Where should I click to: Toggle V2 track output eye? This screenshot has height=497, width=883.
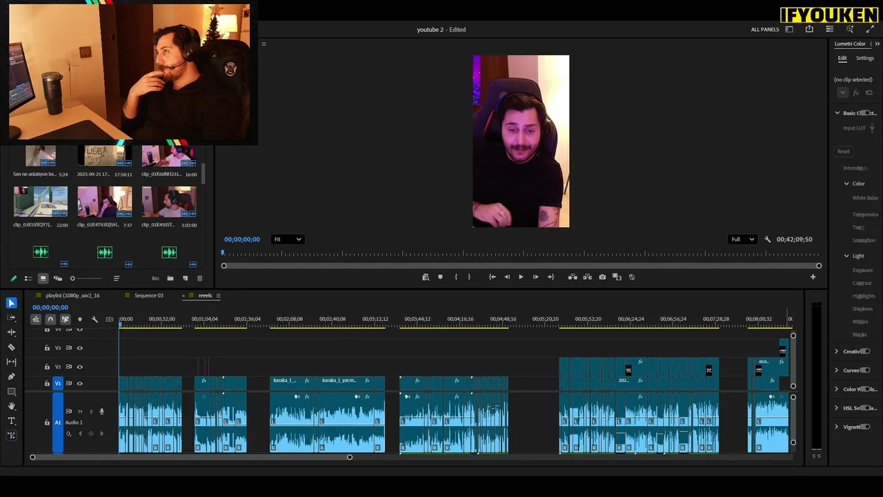click(79, 367)
